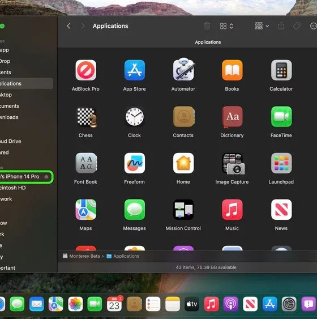Screen dimensions: 317x319
Task: Open Reminders from the Dock
Action: click(153, 304)
